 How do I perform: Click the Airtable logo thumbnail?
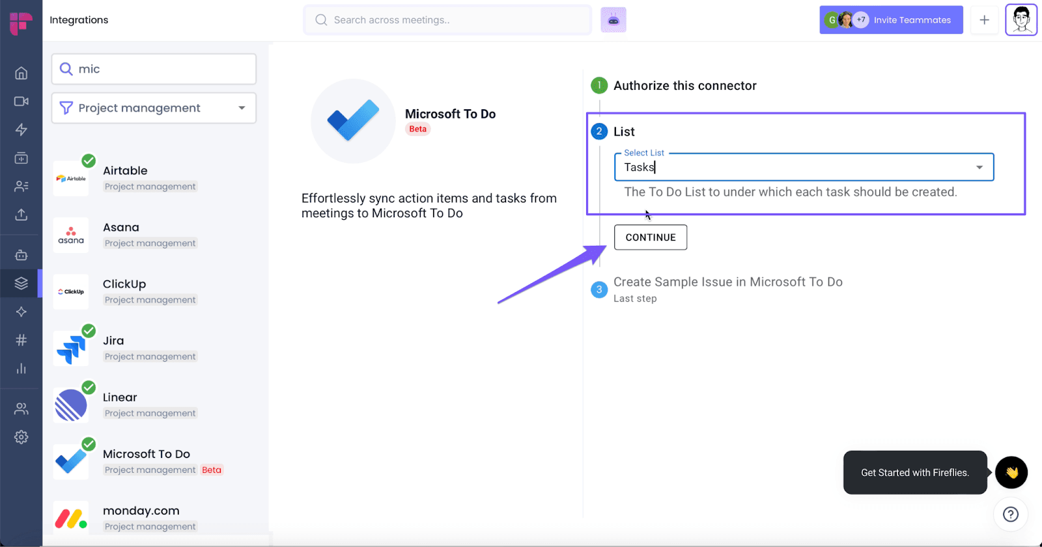pos(71,178)
